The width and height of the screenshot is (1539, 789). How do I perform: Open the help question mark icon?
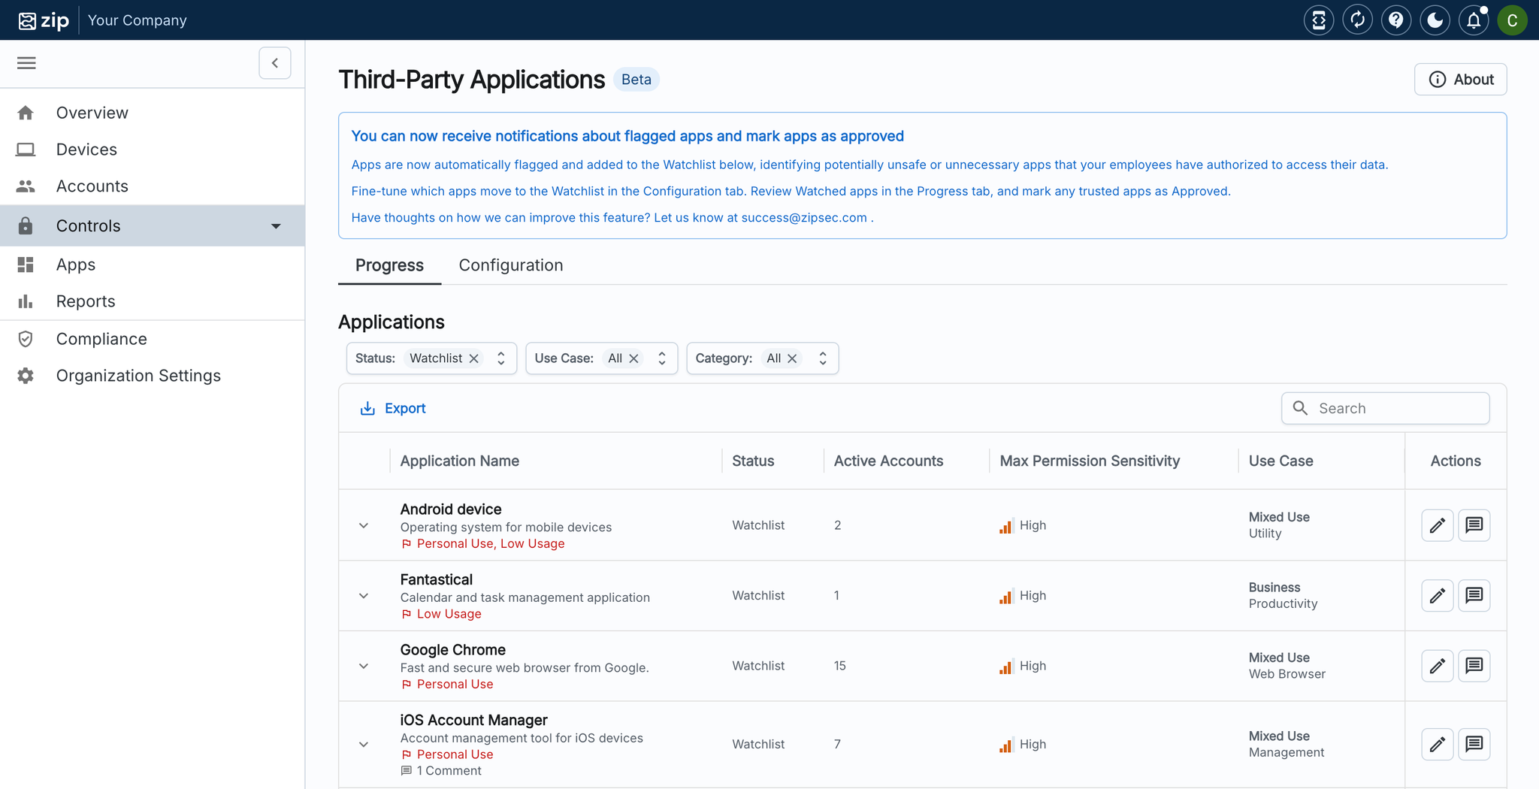click(x=1395, y=20)
